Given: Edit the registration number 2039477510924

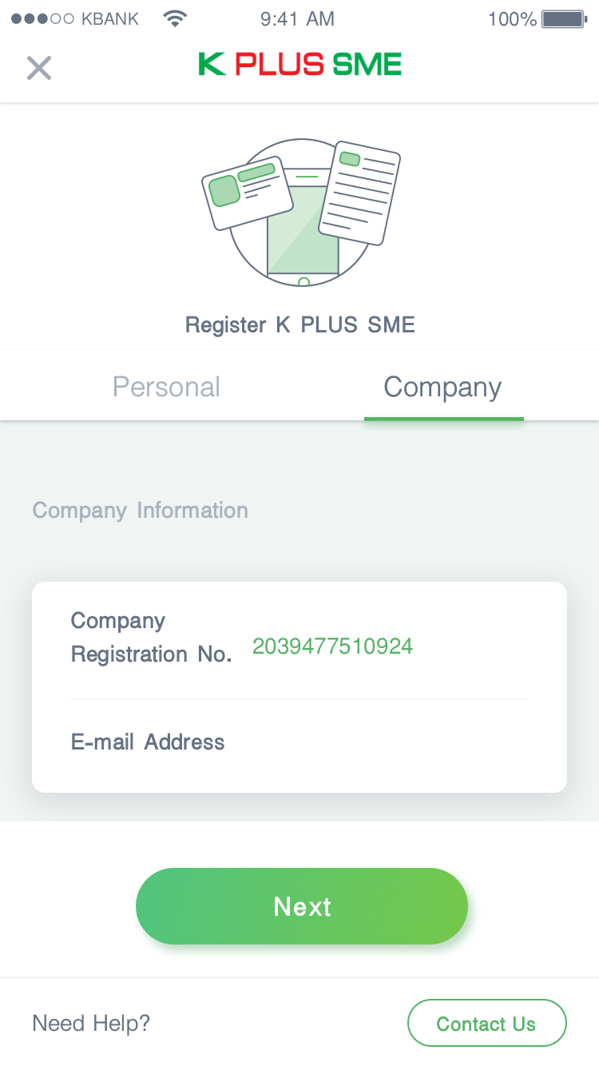Looking at the screenshot, I should pos(332,646).
